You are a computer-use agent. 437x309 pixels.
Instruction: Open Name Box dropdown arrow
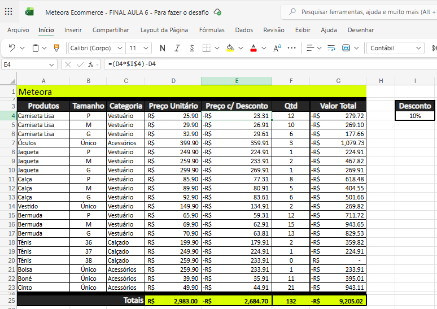click(51, 65)
